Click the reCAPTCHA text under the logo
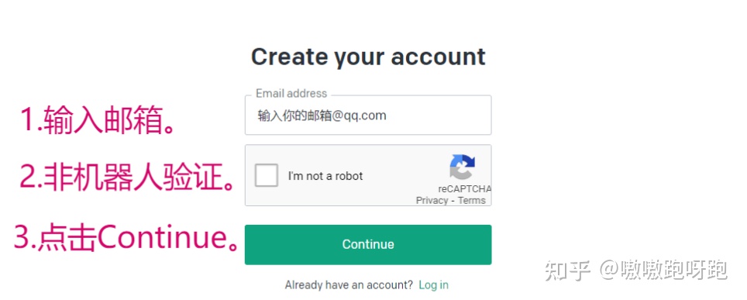The image size is (747, 300). [x=464, y=189]
